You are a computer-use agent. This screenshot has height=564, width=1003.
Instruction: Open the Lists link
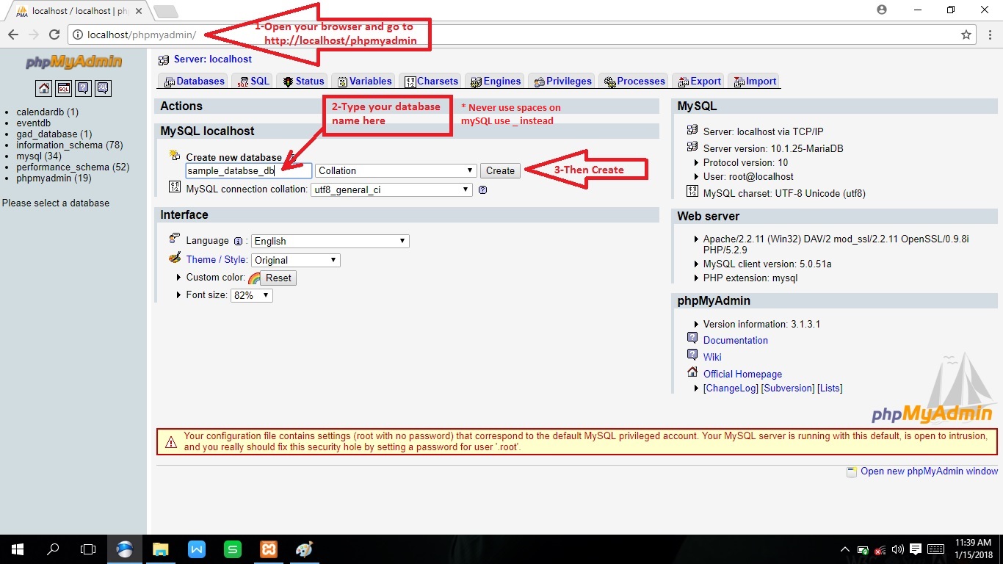[830, 388]
